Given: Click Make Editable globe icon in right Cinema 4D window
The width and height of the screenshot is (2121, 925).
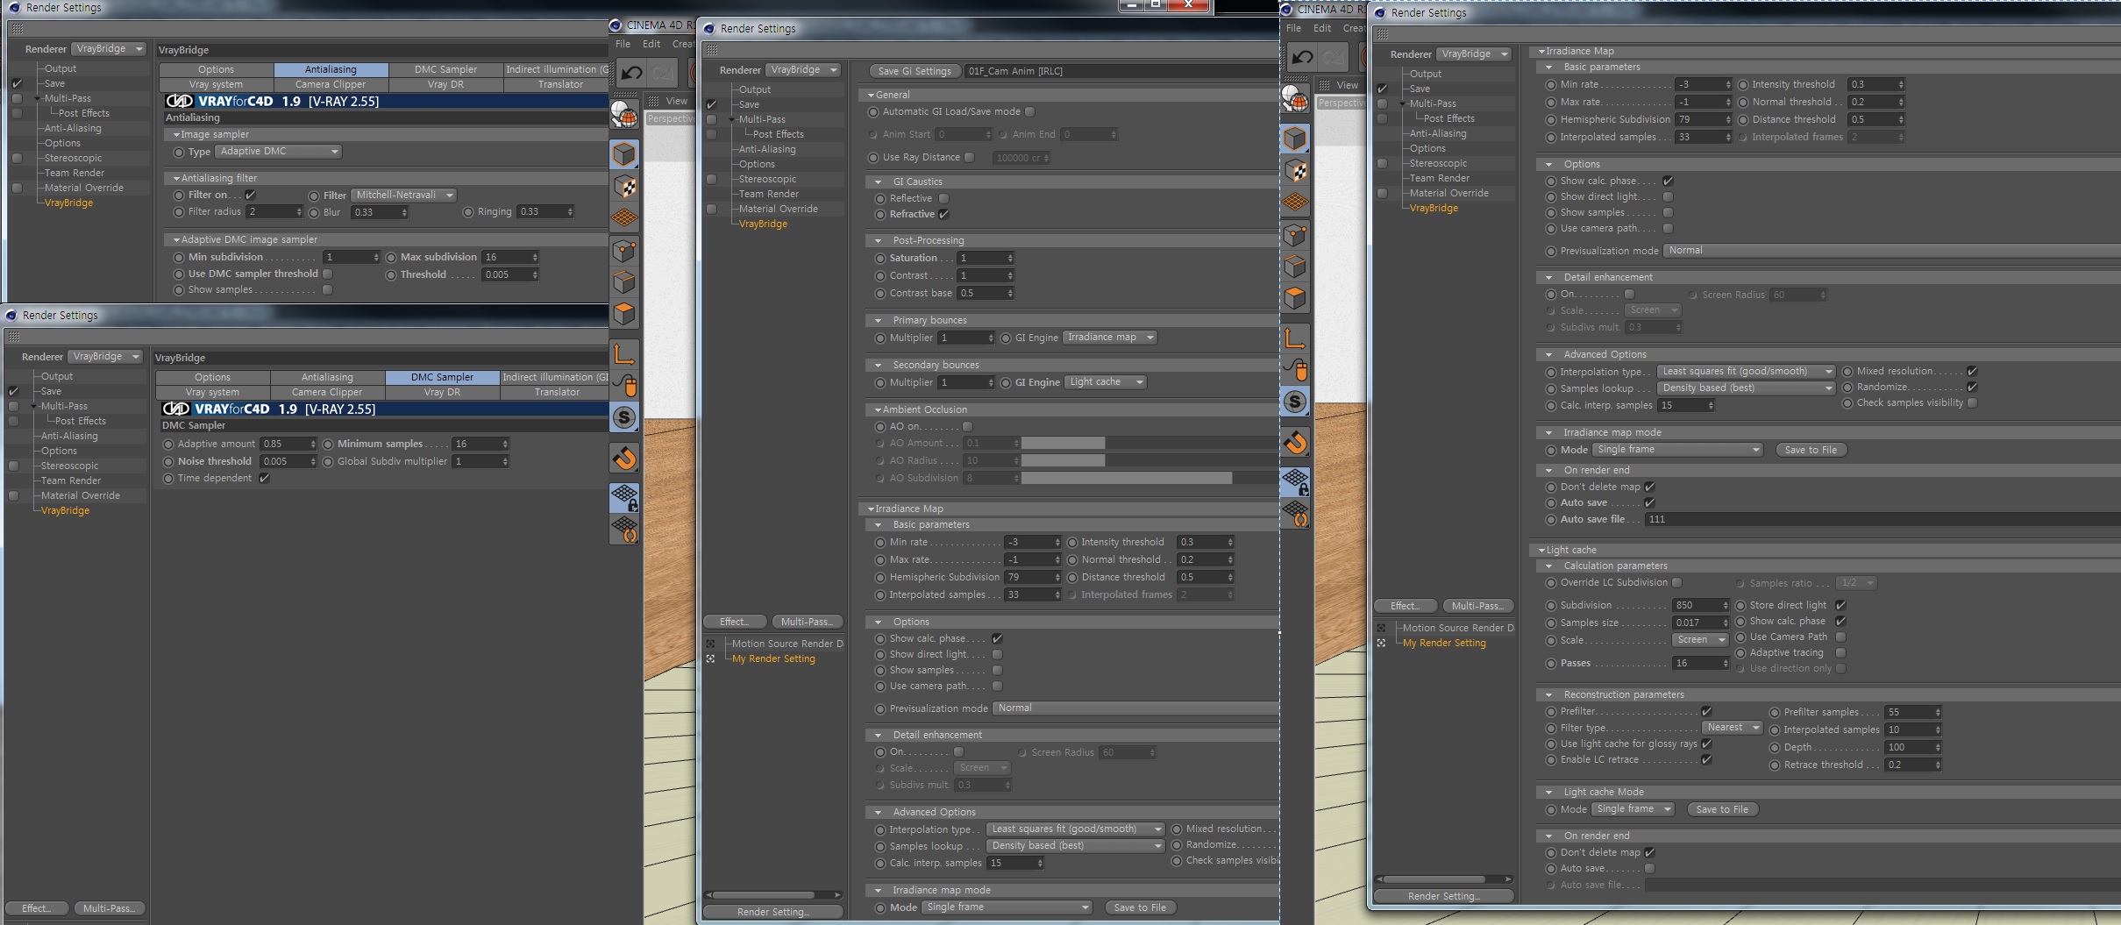Looking at the screenshot, I should tap(1295, 99).
